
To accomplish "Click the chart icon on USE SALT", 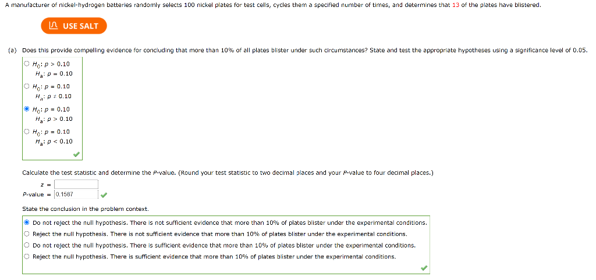I will 54,26.
